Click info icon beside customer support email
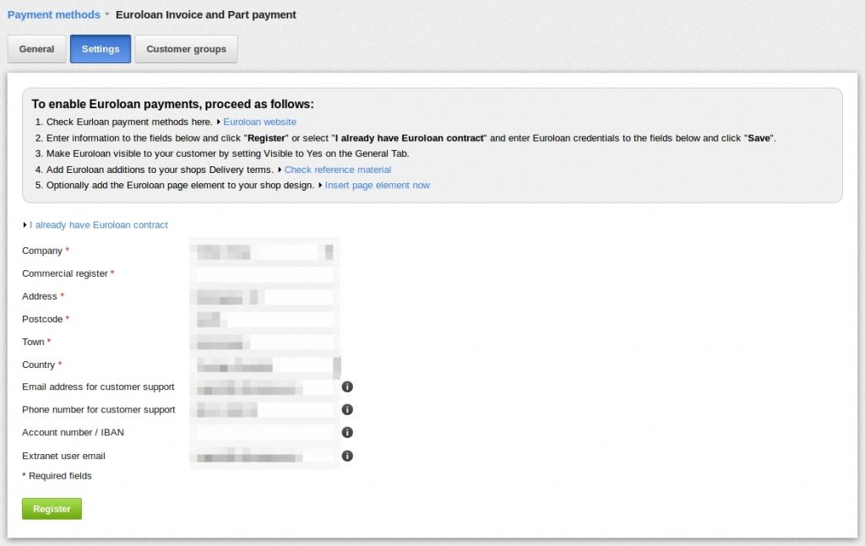 click(347, 387)
